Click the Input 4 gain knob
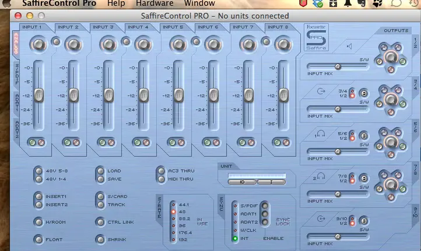This screenshot has width=421, height=251. click(x=143, y=44)
